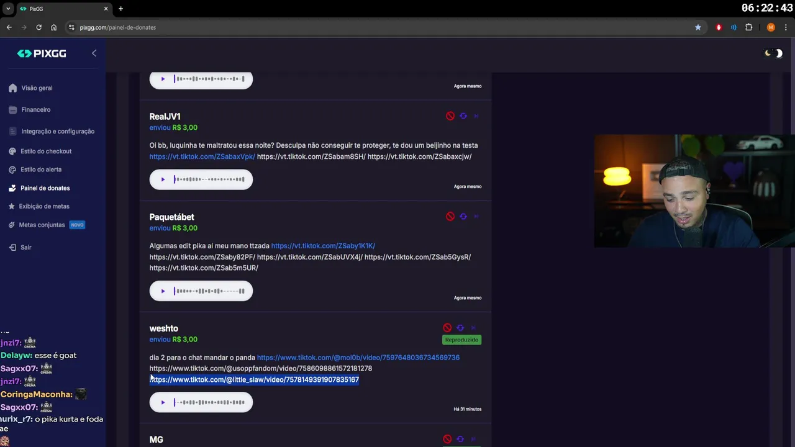
Task: Click the logout icon beside Sair
Action: pyautogui.click(x=12, y=247)
